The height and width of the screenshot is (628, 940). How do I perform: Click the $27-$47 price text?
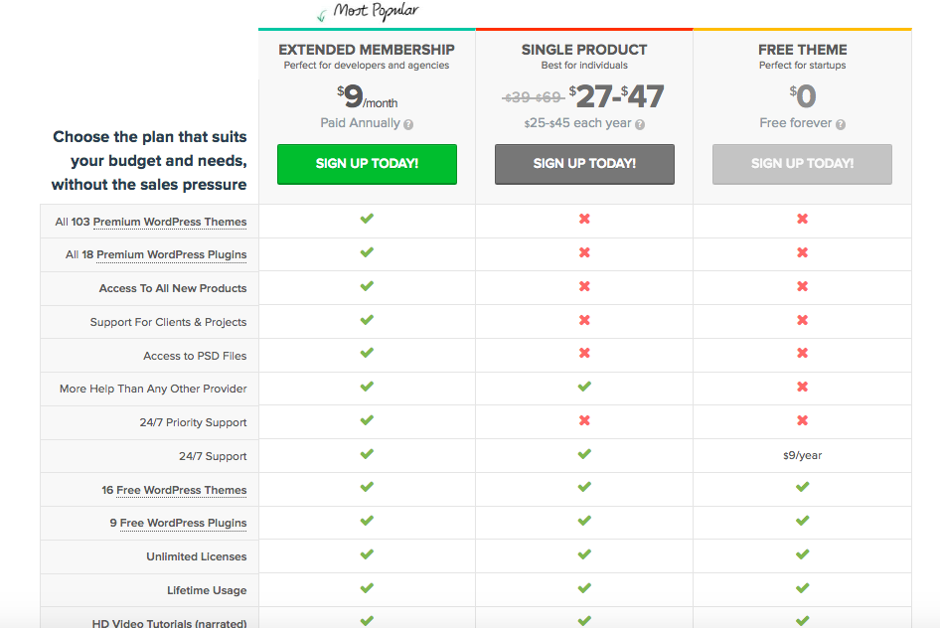(x=616, y=96)
